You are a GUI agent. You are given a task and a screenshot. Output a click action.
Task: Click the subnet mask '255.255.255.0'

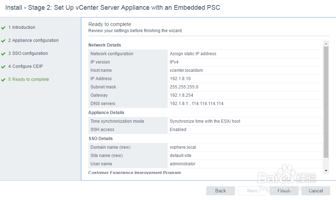point(184,87)
